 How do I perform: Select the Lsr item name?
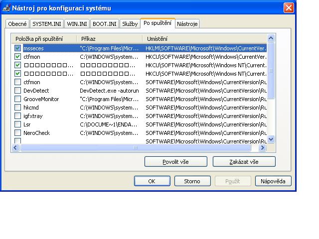pos(27,124)
